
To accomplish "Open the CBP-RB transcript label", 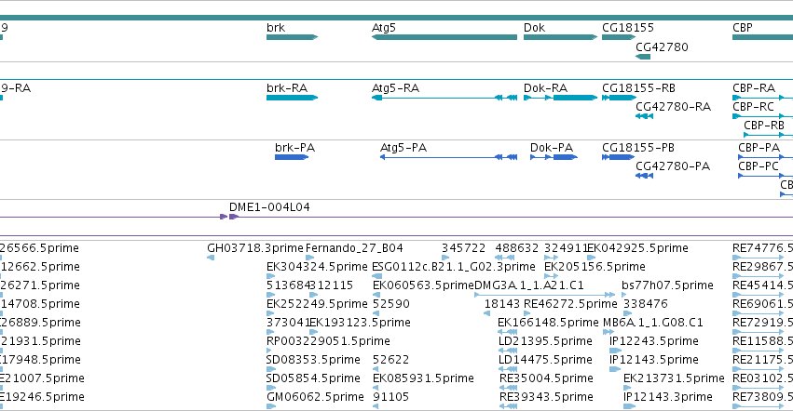I will [x=764, y=126].
